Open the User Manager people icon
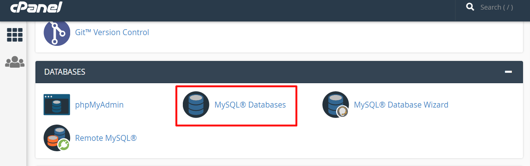 [x=15, y=62]
